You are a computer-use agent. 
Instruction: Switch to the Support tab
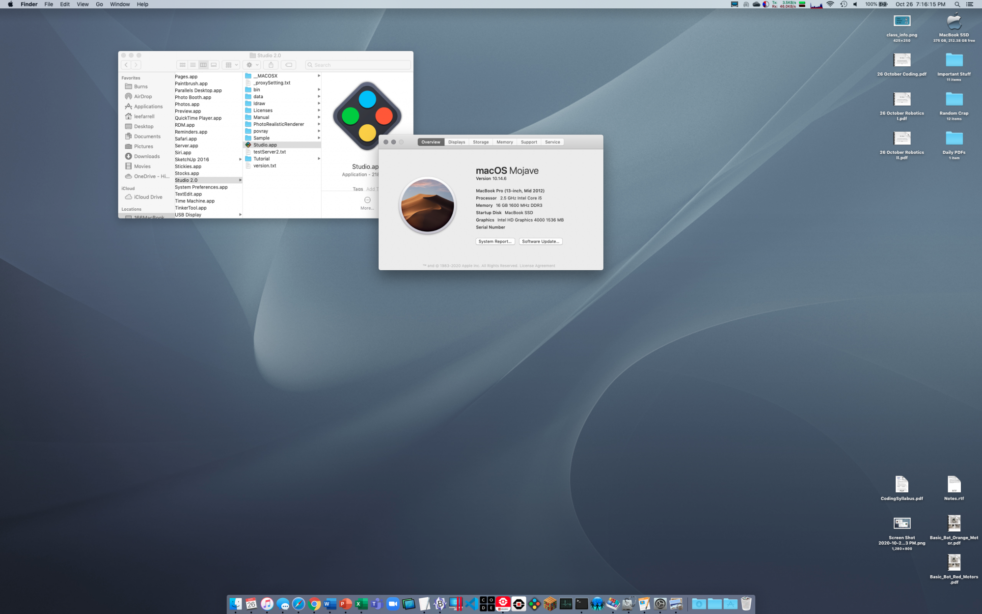tap(529, 142)
